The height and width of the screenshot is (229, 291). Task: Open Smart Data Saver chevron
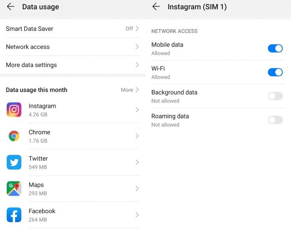(x=137, y=29)
